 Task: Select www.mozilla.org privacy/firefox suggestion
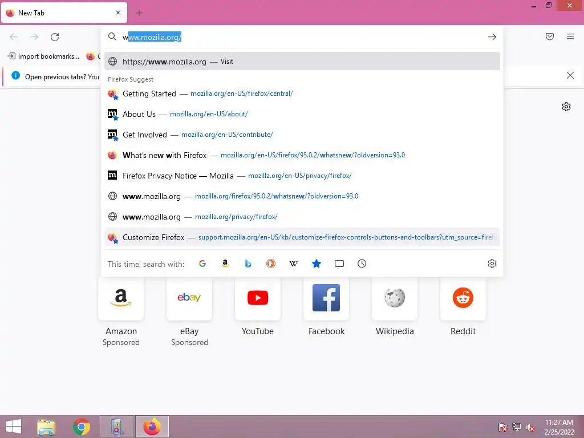(302, 216)
